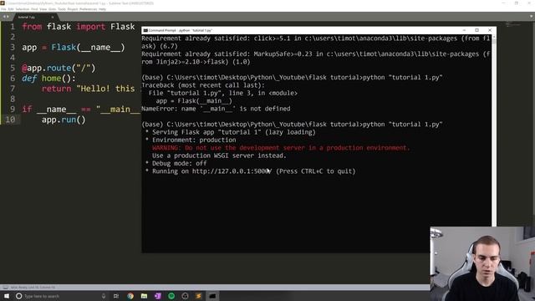Click 'Serving Flask app "tutorial 1"' line

pyautogui.click(x=234, y=132)
